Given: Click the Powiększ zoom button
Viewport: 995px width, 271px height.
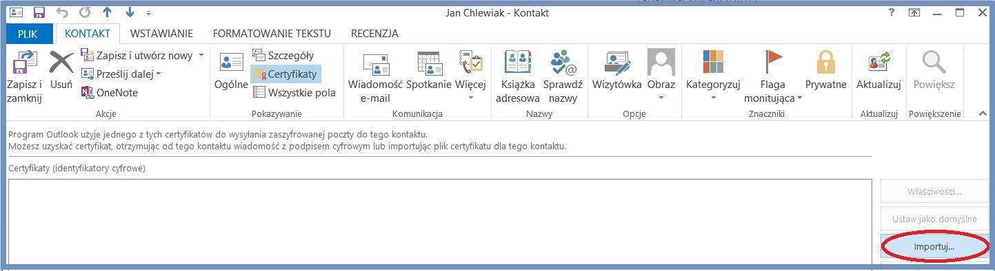Looking at the screenshot, I should (934, 71).
